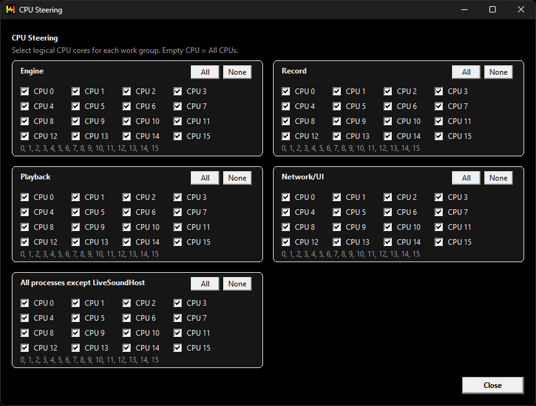Select All CPUs for the Record group
The height and width of the screenshot is (406, 536).
(466, 72)
